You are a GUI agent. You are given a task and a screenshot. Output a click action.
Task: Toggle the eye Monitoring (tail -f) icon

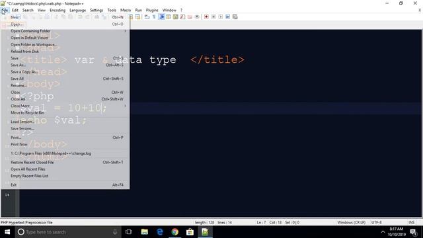[197, 17]
